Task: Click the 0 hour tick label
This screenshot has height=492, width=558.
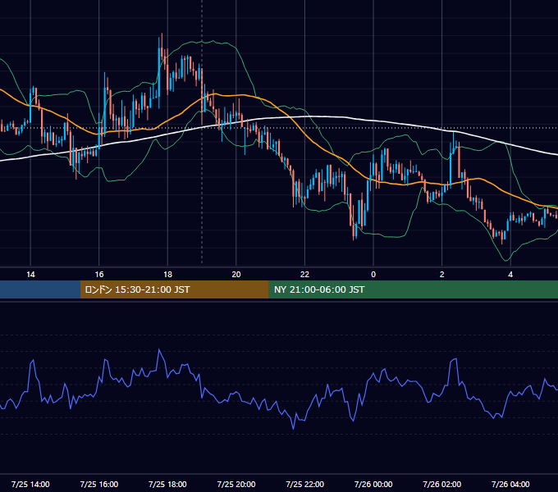Action: coord(373,275)
